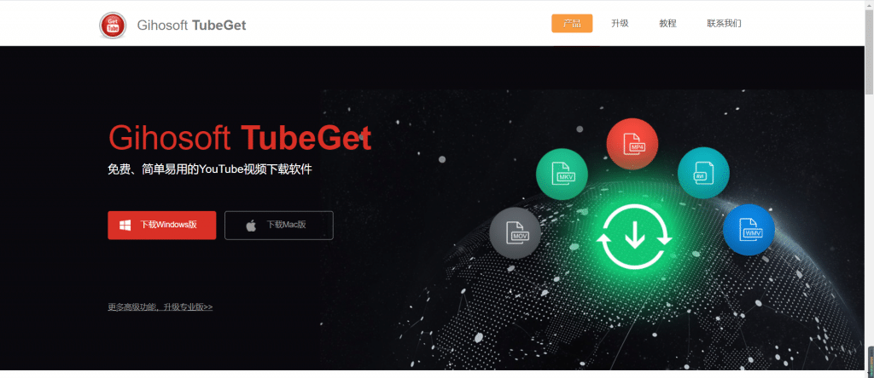The image size is (874, 378).
Task: Click the green MKV format icon
Action: coord(562,174)
